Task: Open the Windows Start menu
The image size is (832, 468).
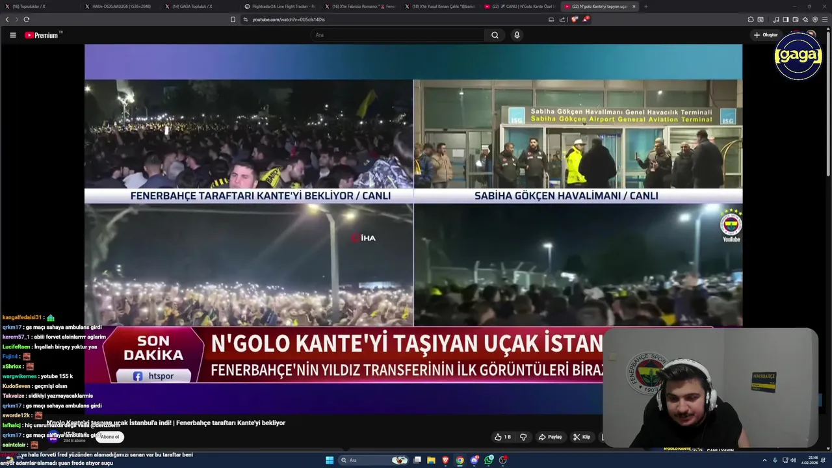Action: 330,460
